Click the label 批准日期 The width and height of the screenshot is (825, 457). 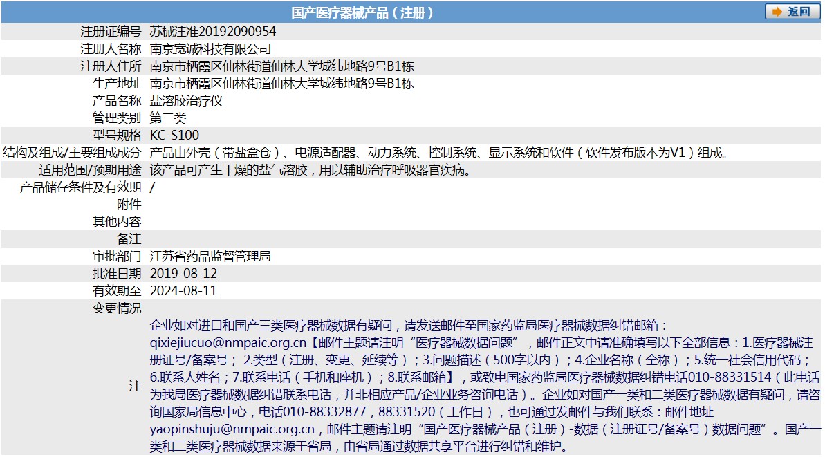point(117,274)
